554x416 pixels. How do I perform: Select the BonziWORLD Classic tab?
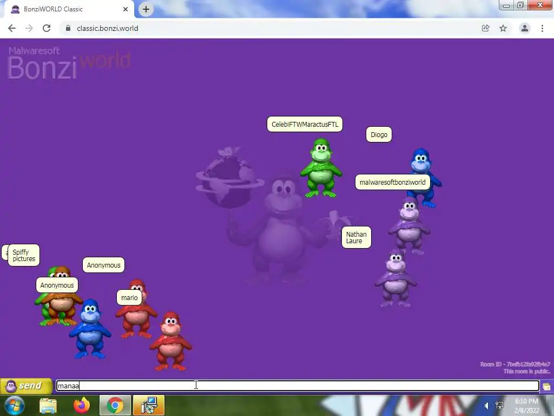[69, 9]
